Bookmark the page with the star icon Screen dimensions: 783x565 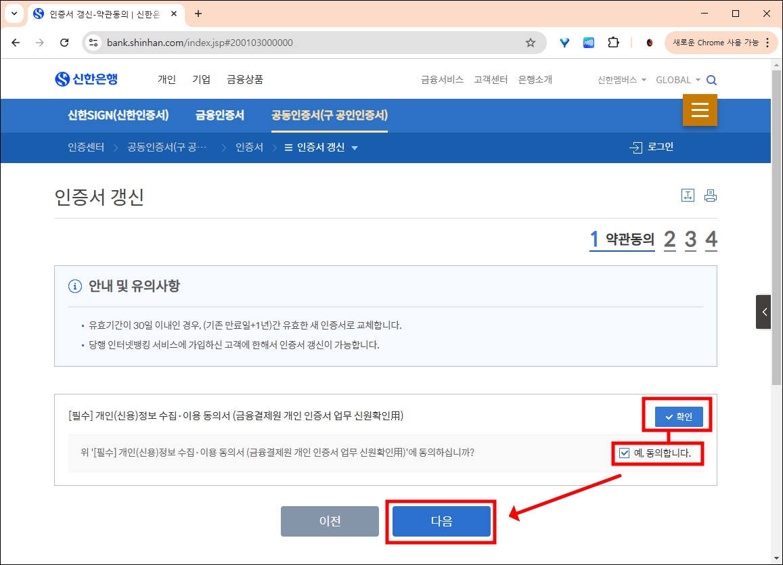531,42
